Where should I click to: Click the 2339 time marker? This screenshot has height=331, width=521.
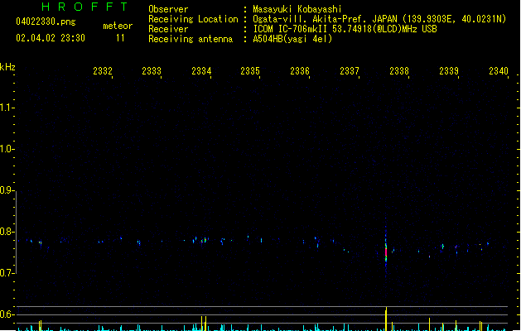tap(449, 71)
